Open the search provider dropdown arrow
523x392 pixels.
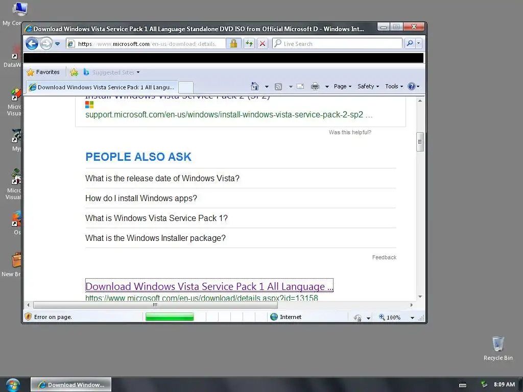[x=418, y=43]
